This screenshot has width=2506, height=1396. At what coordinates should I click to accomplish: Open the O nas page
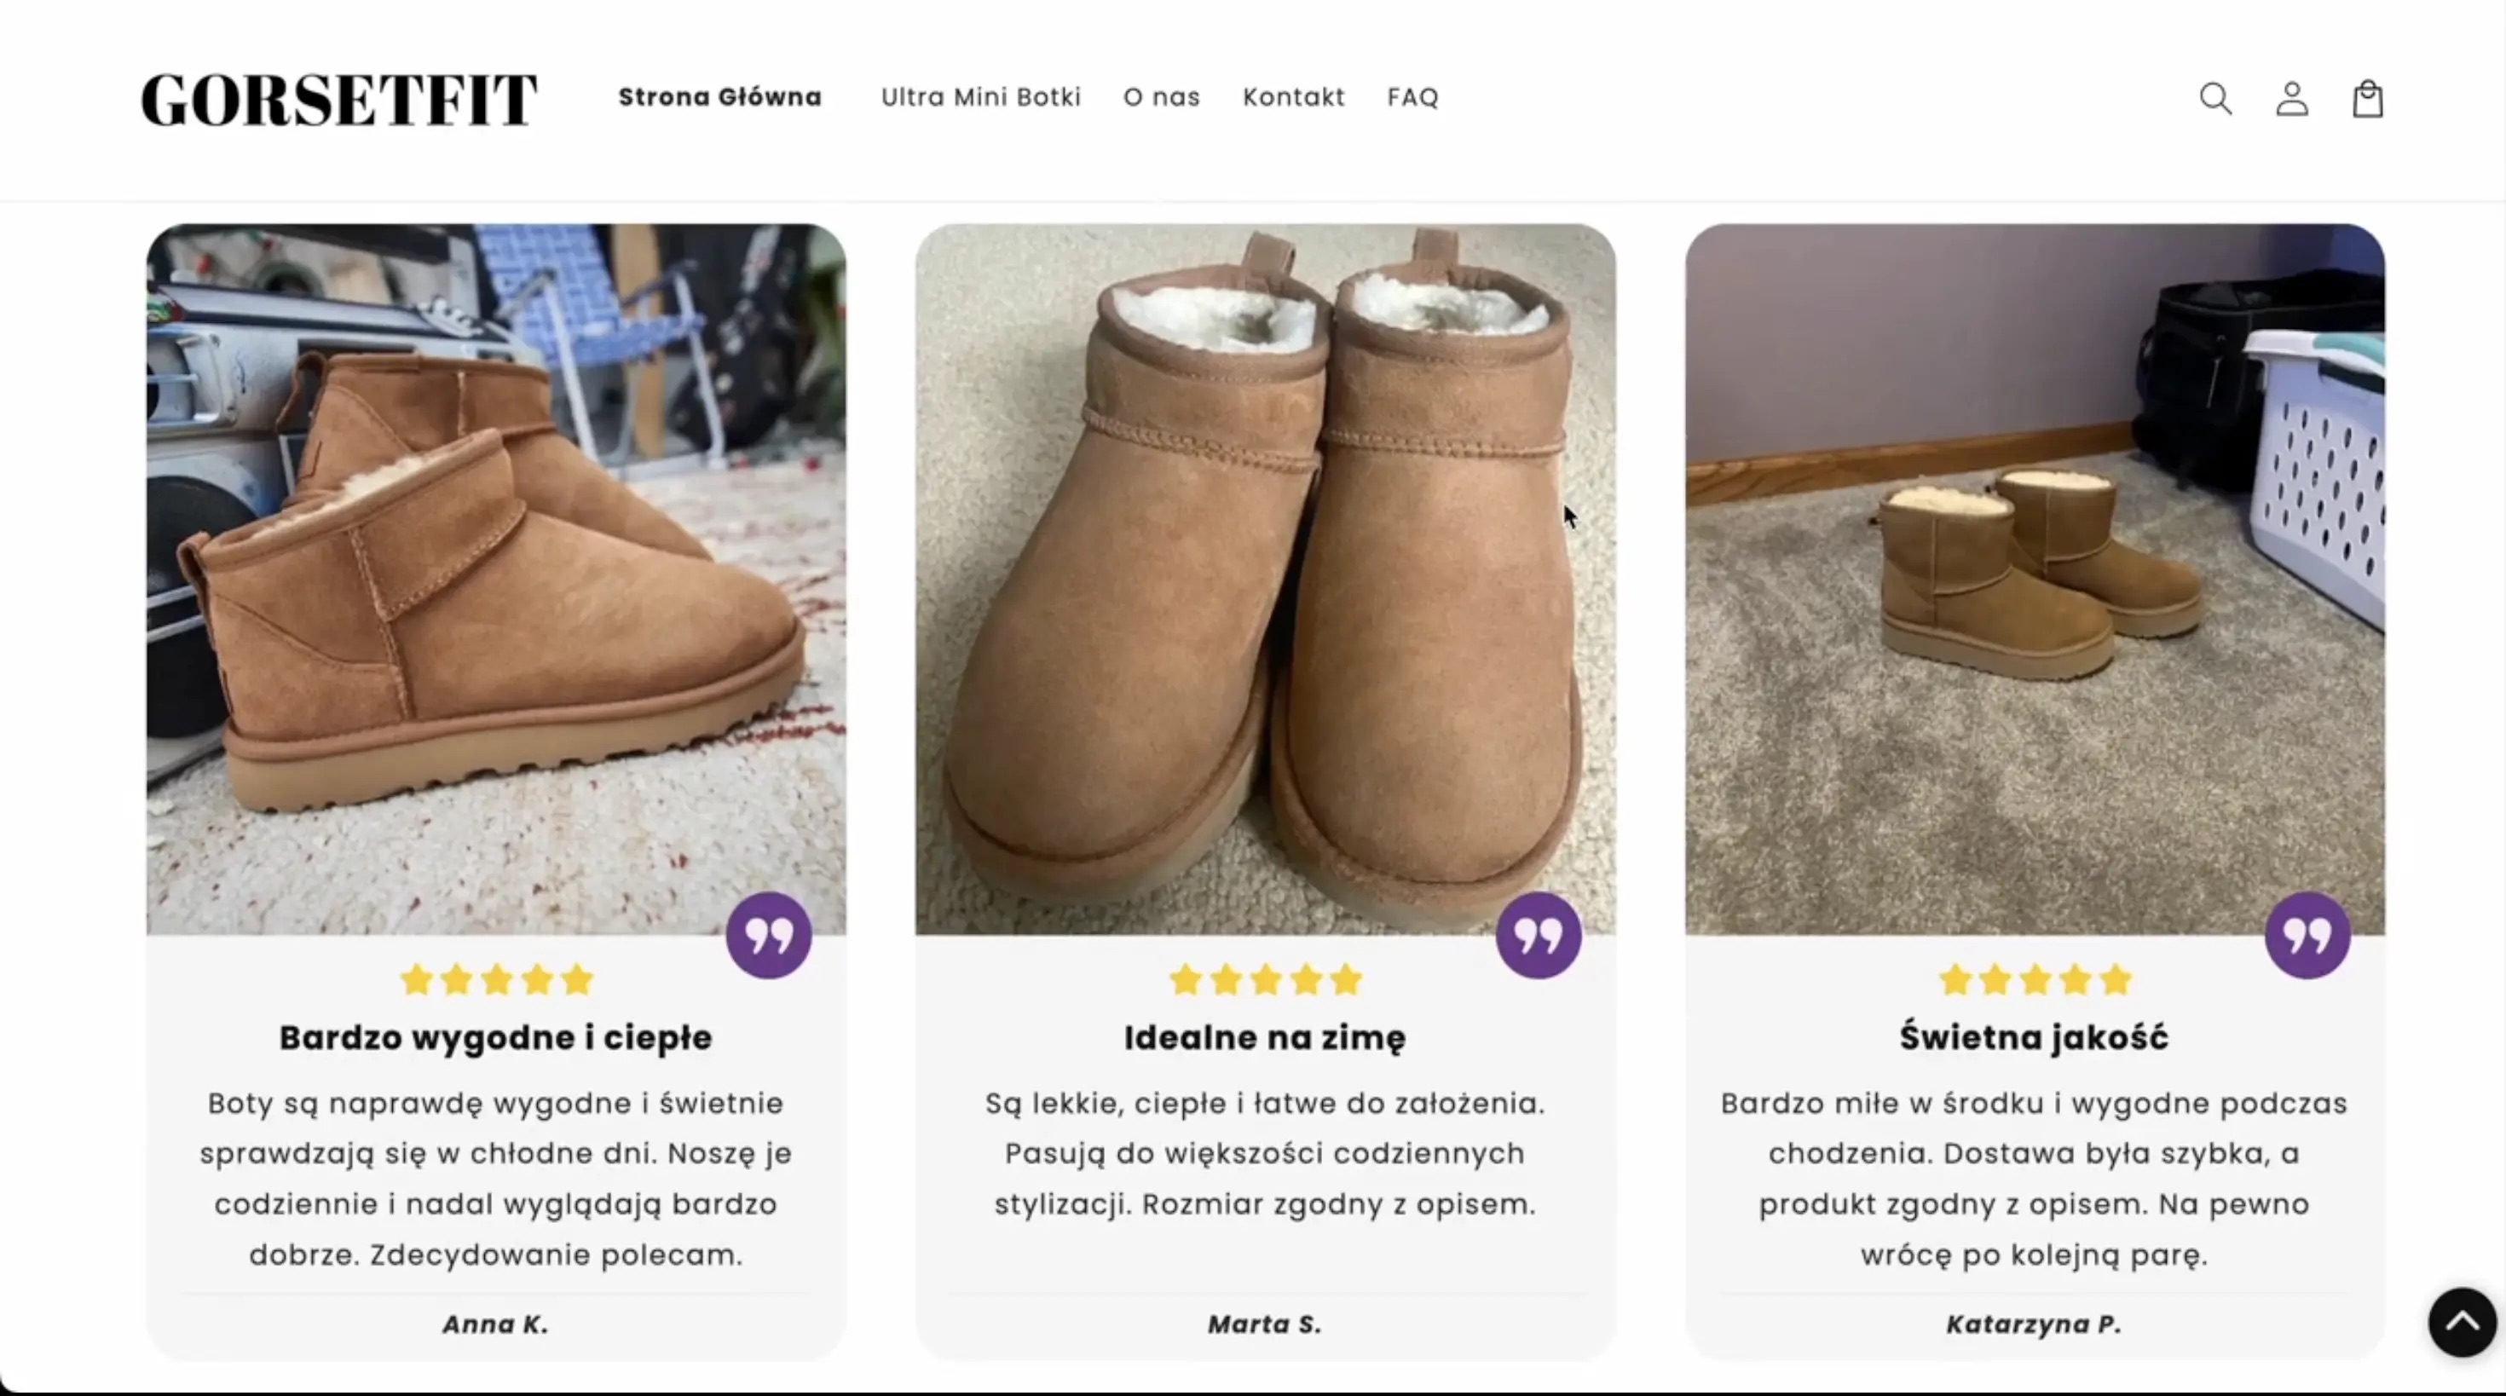point(1162,97)
